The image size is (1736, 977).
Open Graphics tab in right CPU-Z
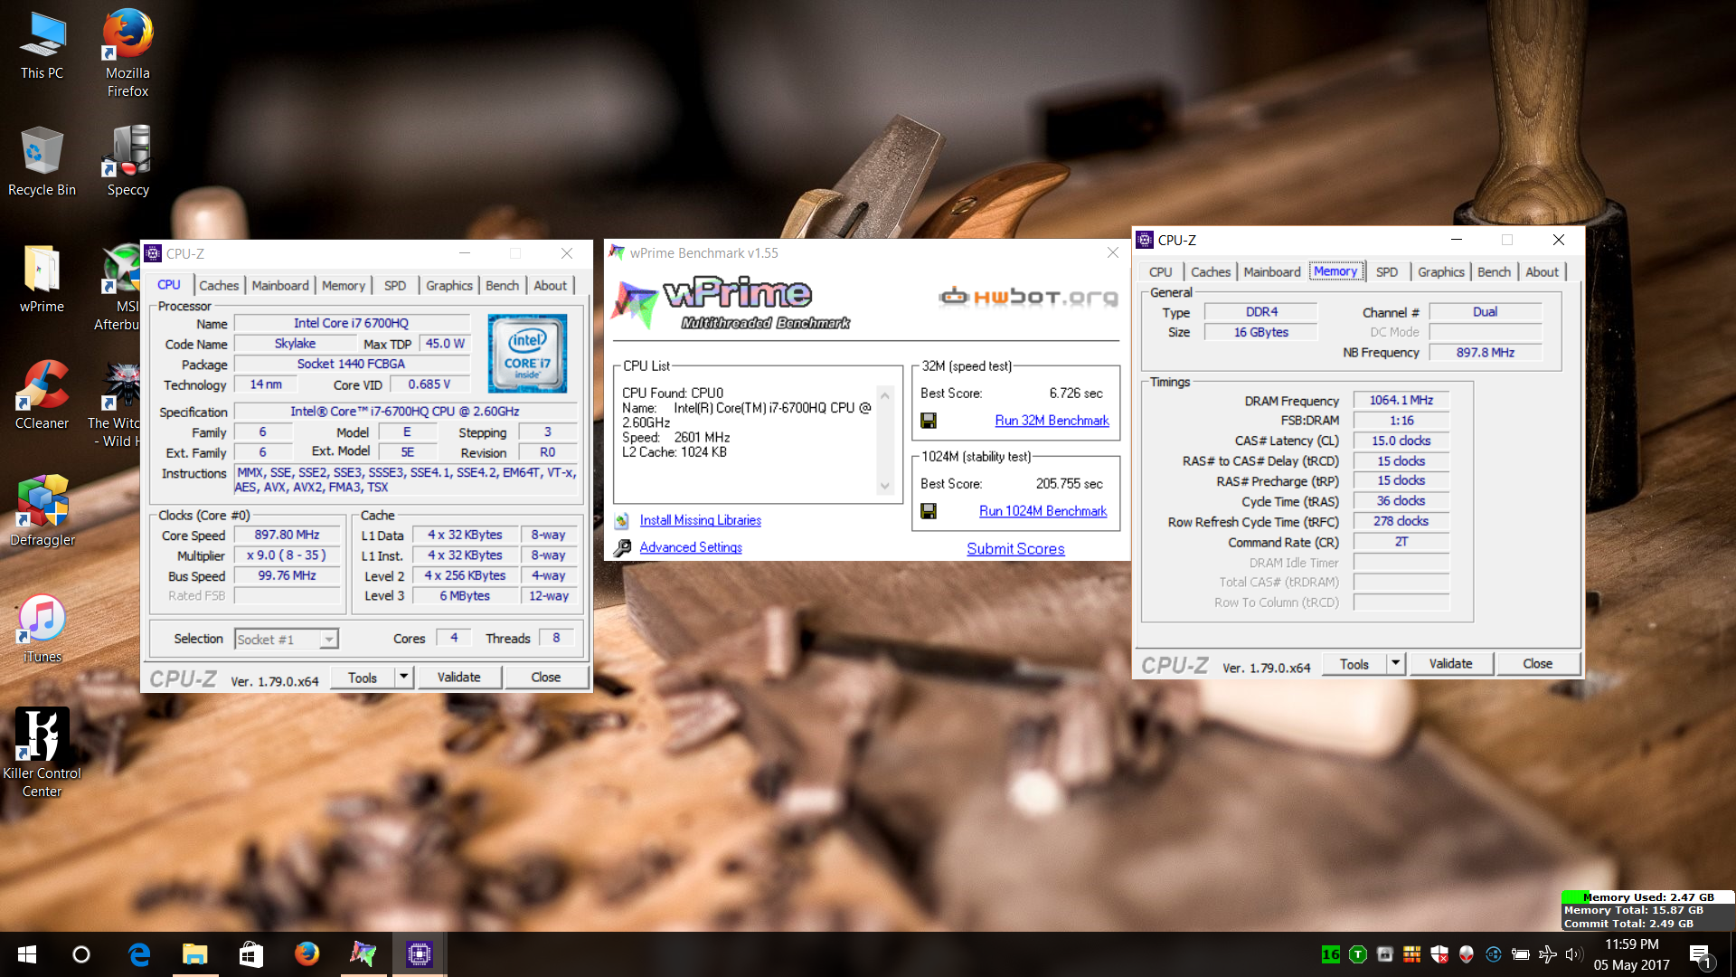click(1441, 271)
